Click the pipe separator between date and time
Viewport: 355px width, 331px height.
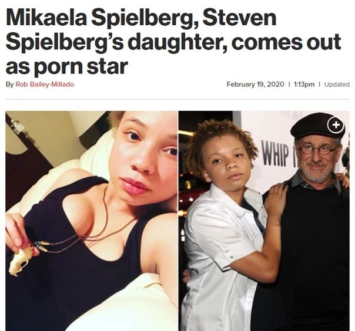tap(289, 85)
